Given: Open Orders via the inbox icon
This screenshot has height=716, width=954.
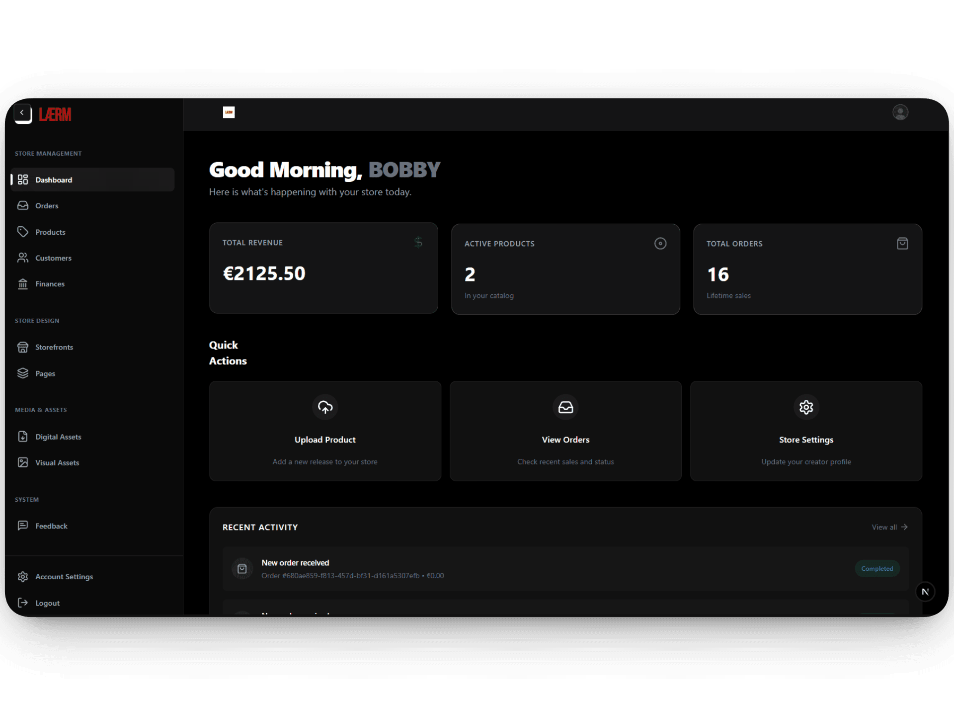Looking at the screenshot, I should [x=23, y=205].
